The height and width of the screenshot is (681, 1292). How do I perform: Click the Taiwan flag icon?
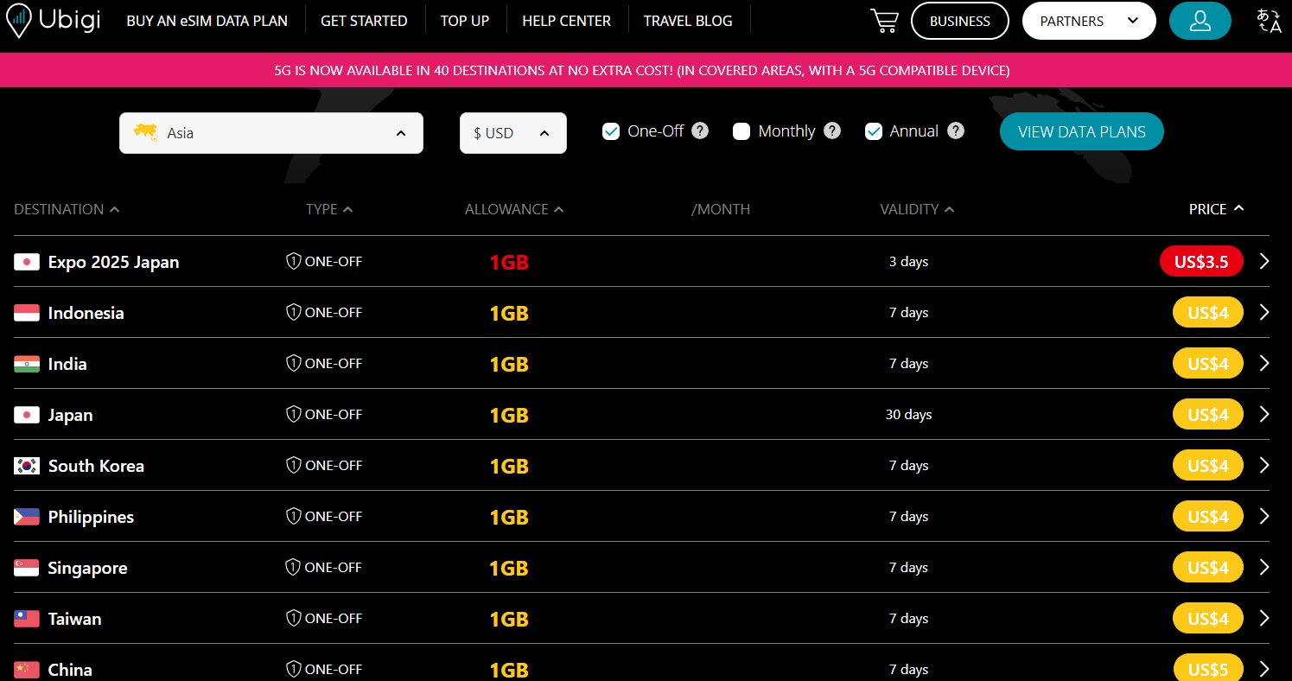coord(27,619)
